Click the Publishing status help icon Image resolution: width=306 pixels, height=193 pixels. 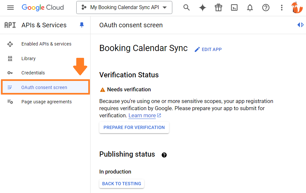pyautogui.click(x=164, y=155)
